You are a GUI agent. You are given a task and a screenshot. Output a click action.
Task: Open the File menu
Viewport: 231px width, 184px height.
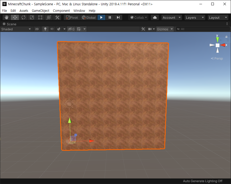click(4, 11)
